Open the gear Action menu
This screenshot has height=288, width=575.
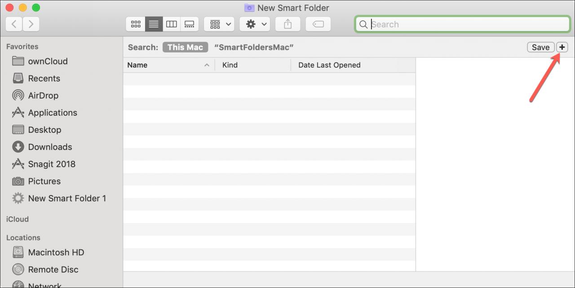click(x=255, y=24)
